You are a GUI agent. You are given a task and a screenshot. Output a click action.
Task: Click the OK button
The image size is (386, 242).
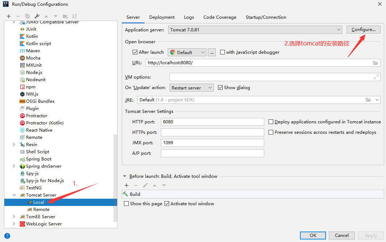point(313,236)
